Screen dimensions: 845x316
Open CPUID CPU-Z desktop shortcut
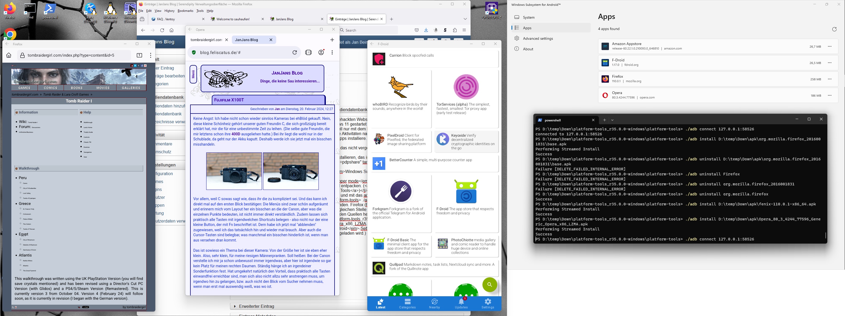[x=491, y=11]
